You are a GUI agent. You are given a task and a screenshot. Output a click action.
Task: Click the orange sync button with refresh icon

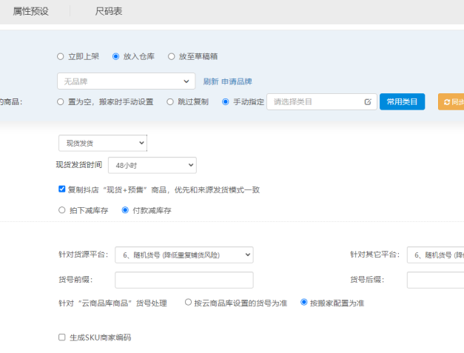451,102
